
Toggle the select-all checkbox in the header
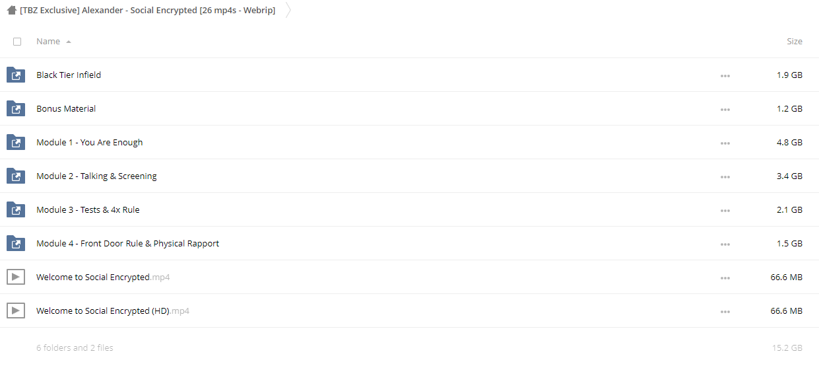tap(17, 42)
